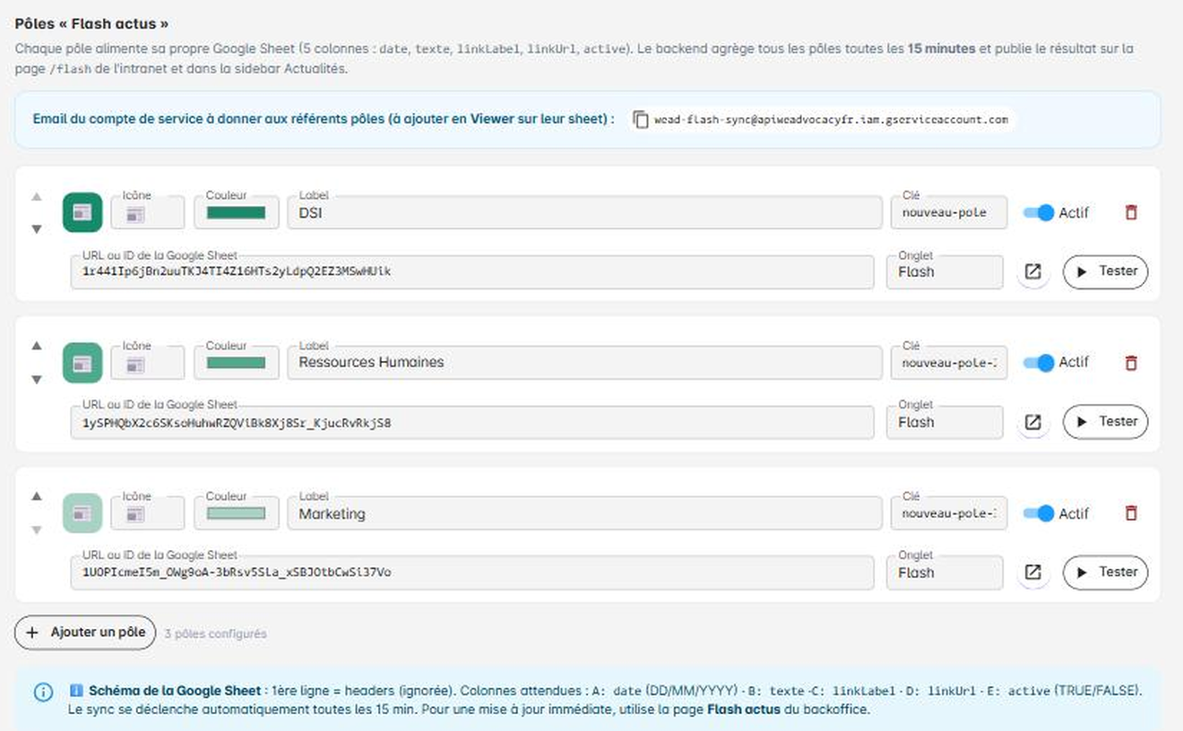Open the Icône selector for DSI

(x=148, y=213)
